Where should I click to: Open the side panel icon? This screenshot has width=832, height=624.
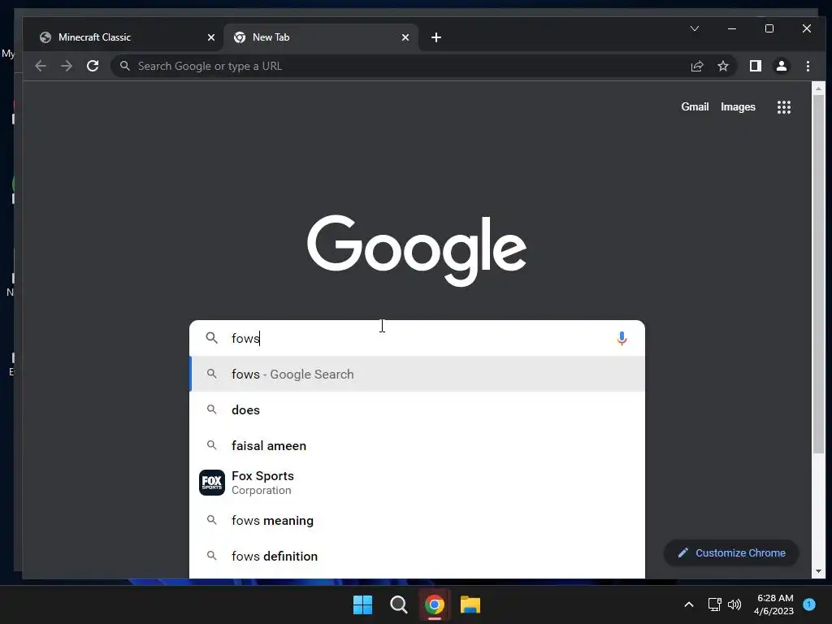click(755, 67)
